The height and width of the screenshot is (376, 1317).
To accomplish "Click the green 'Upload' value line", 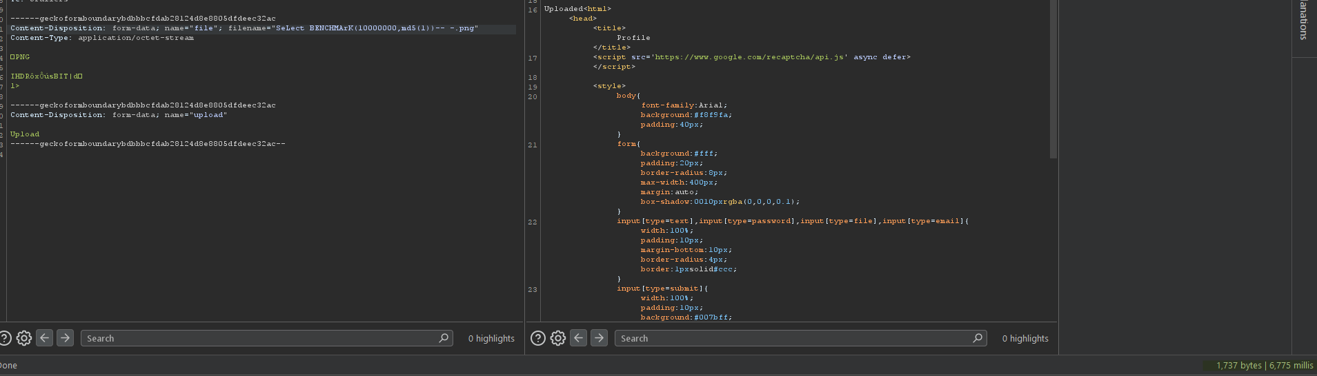I will point(25,134).
